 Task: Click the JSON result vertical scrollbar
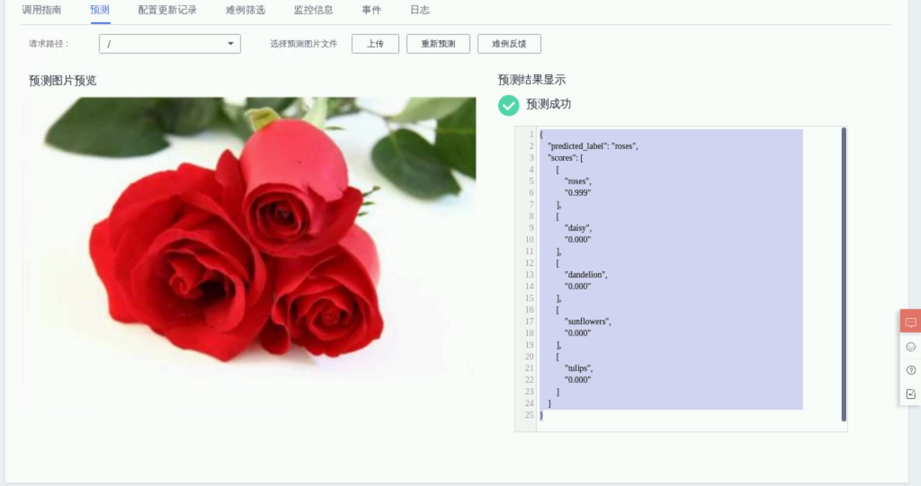[844, 274]
